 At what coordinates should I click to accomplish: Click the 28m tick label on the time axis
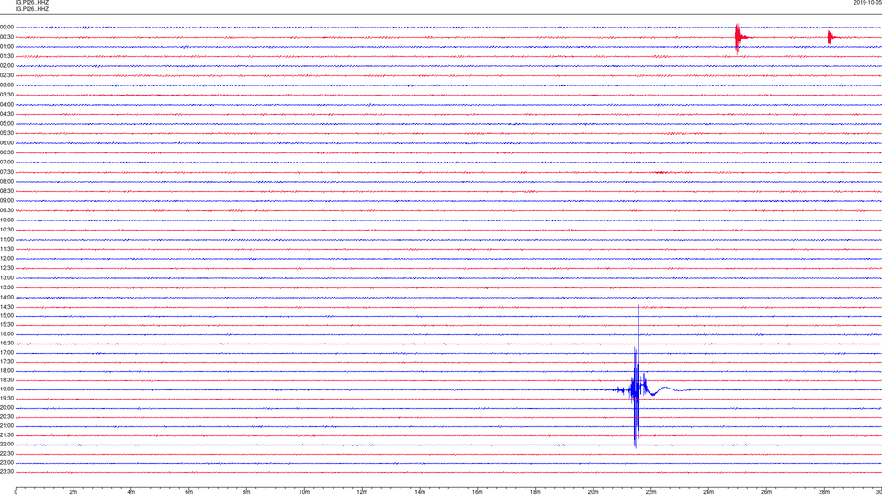pyautogui.click(x=824, y=492)
